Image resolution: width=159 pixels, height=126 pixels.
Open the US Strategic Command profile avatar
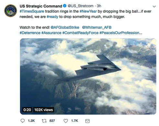click(x=11, y=11)
